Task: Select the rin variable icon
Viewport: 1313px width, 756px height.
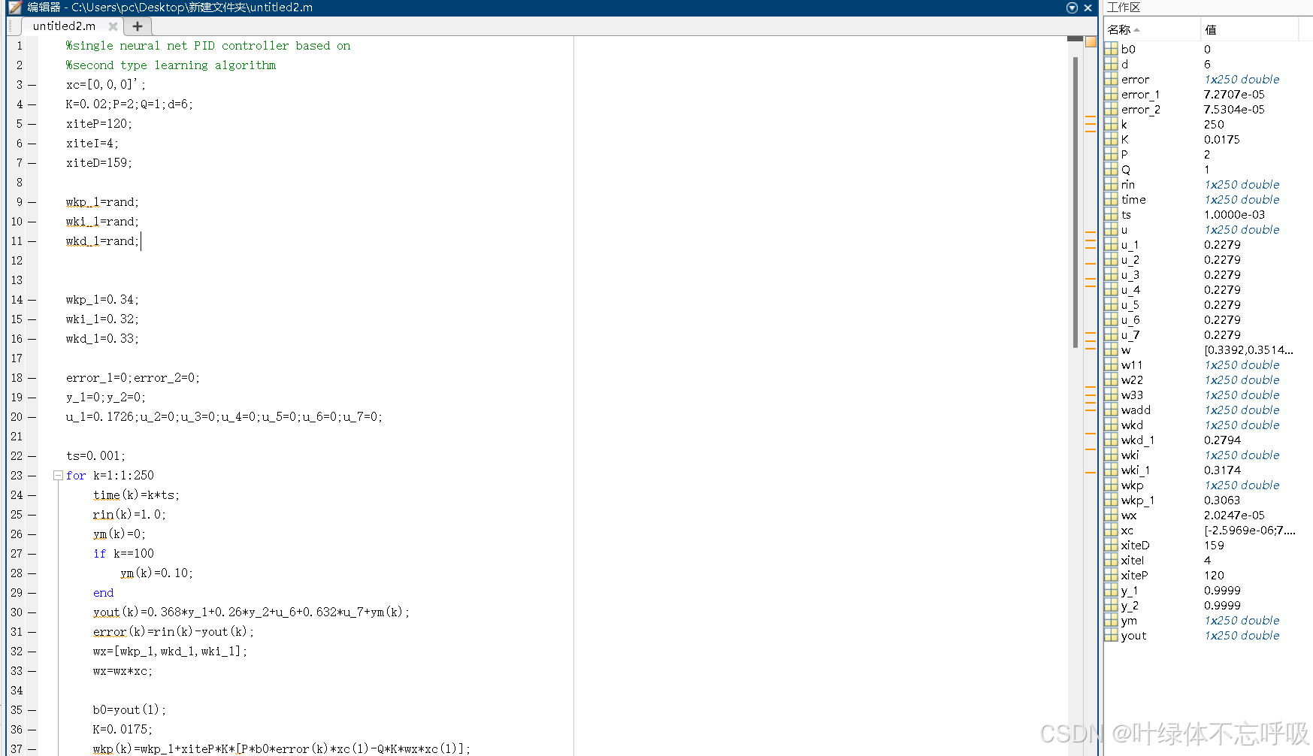Action: pyautogui.click(x=1111, y=184)
